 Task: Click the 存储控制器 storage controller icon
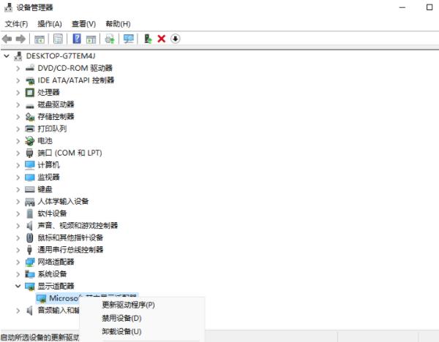tap(30, 117)
